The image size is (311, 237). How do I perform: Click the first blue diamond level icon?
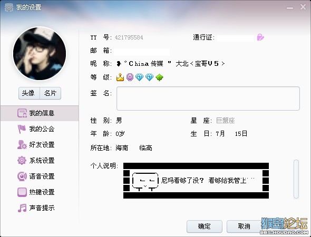[x=140, y=77]
